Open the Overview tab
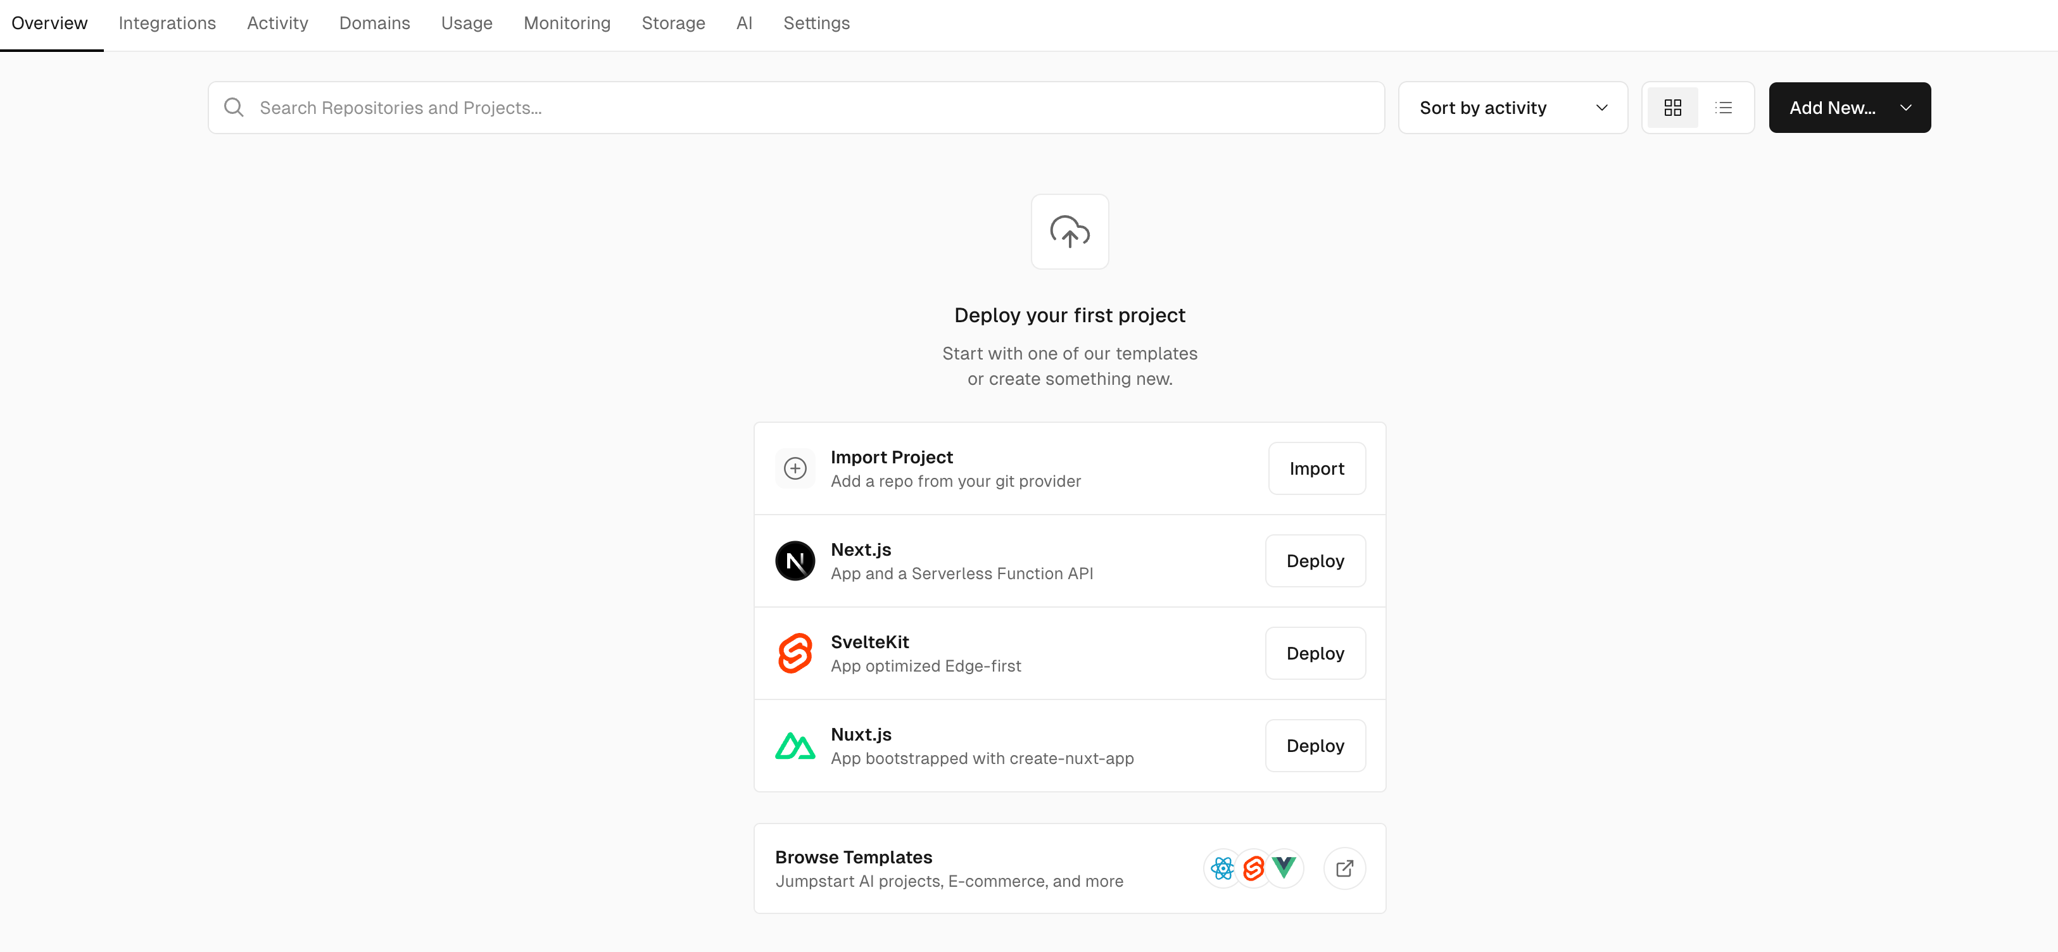The image size is (2058, 952). pyautogui.click(x=49, y=23)
